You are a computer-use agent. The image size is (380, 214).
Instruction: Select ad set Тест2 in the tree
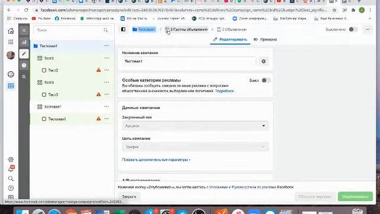click(x=49, y=58)
